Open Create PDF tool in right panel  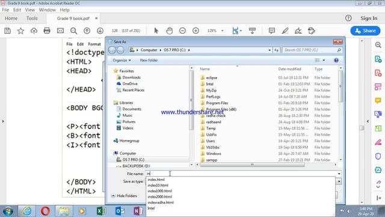click(378, 73)
